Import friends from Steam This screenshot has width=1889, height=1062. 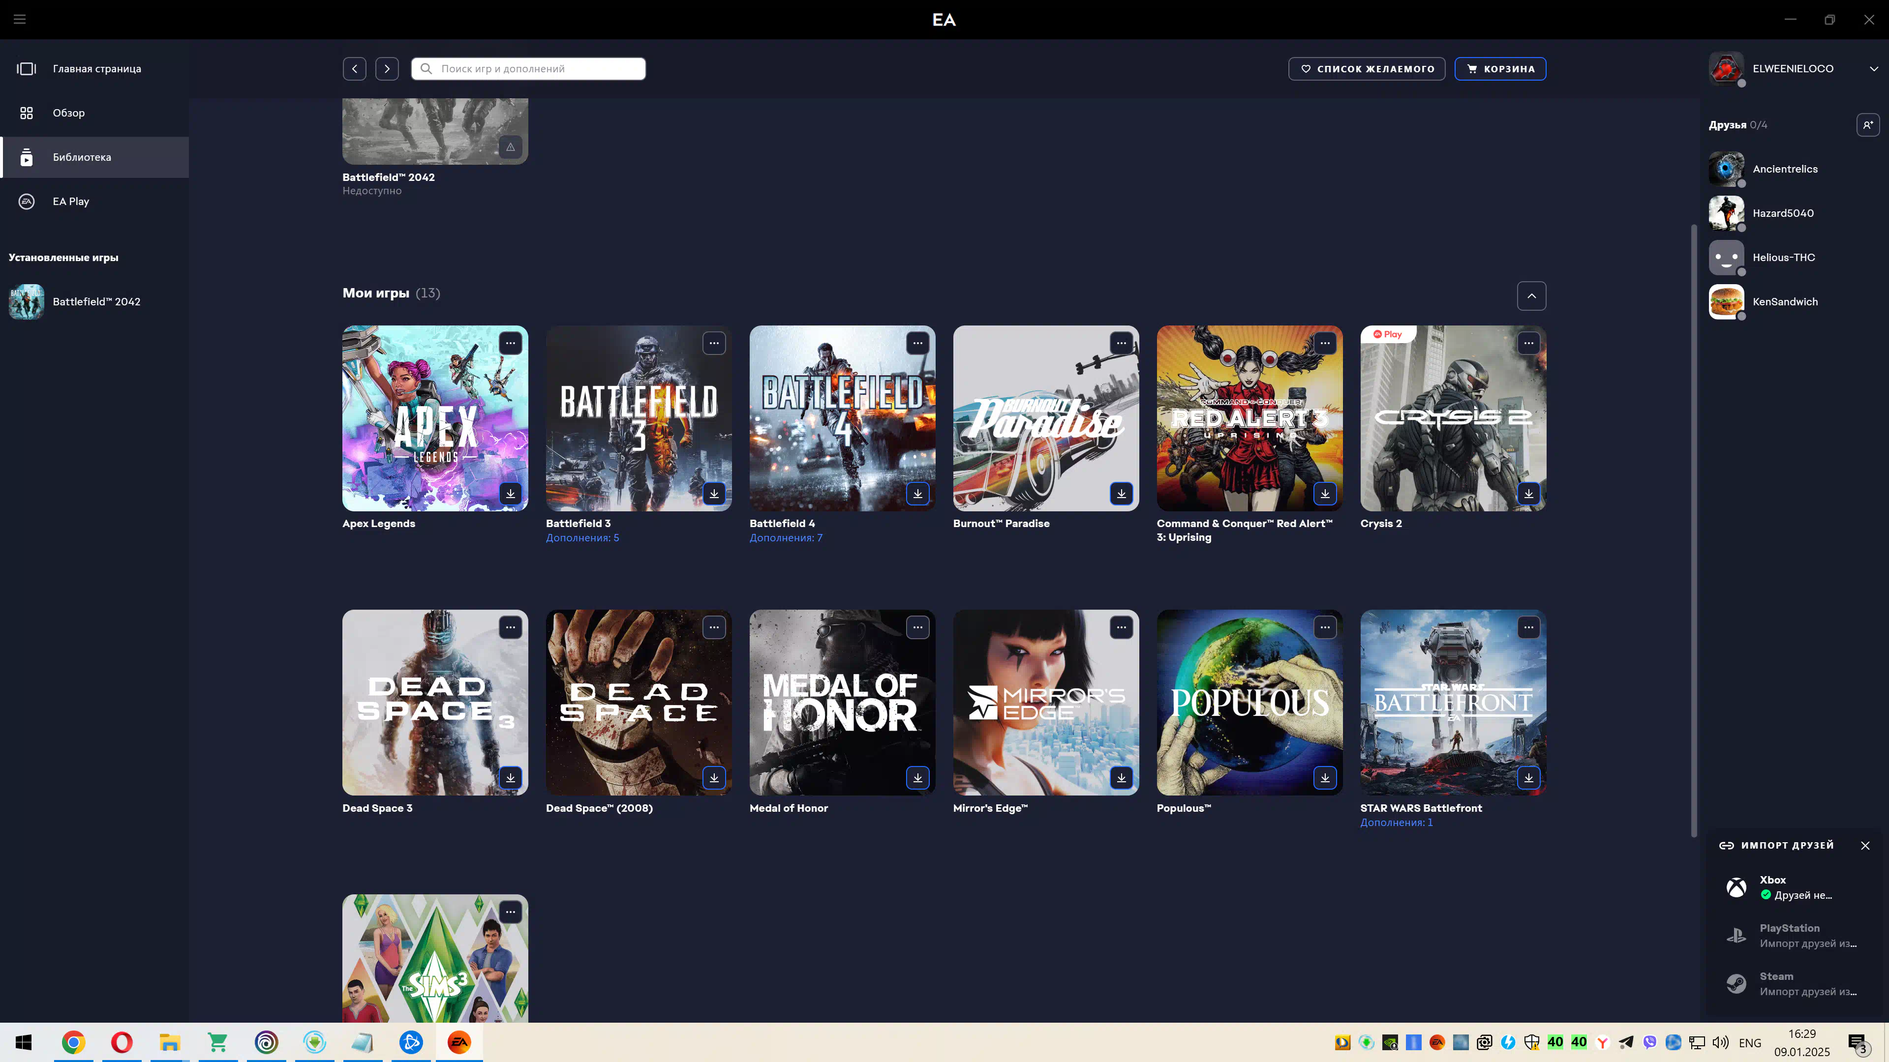1793,983
